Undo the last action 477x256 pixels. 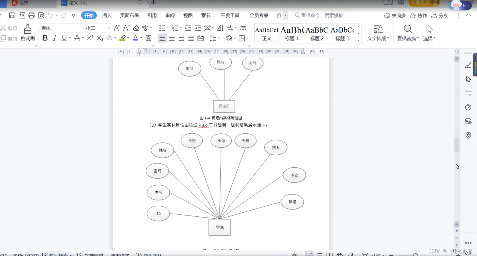(x=51, y=15)
